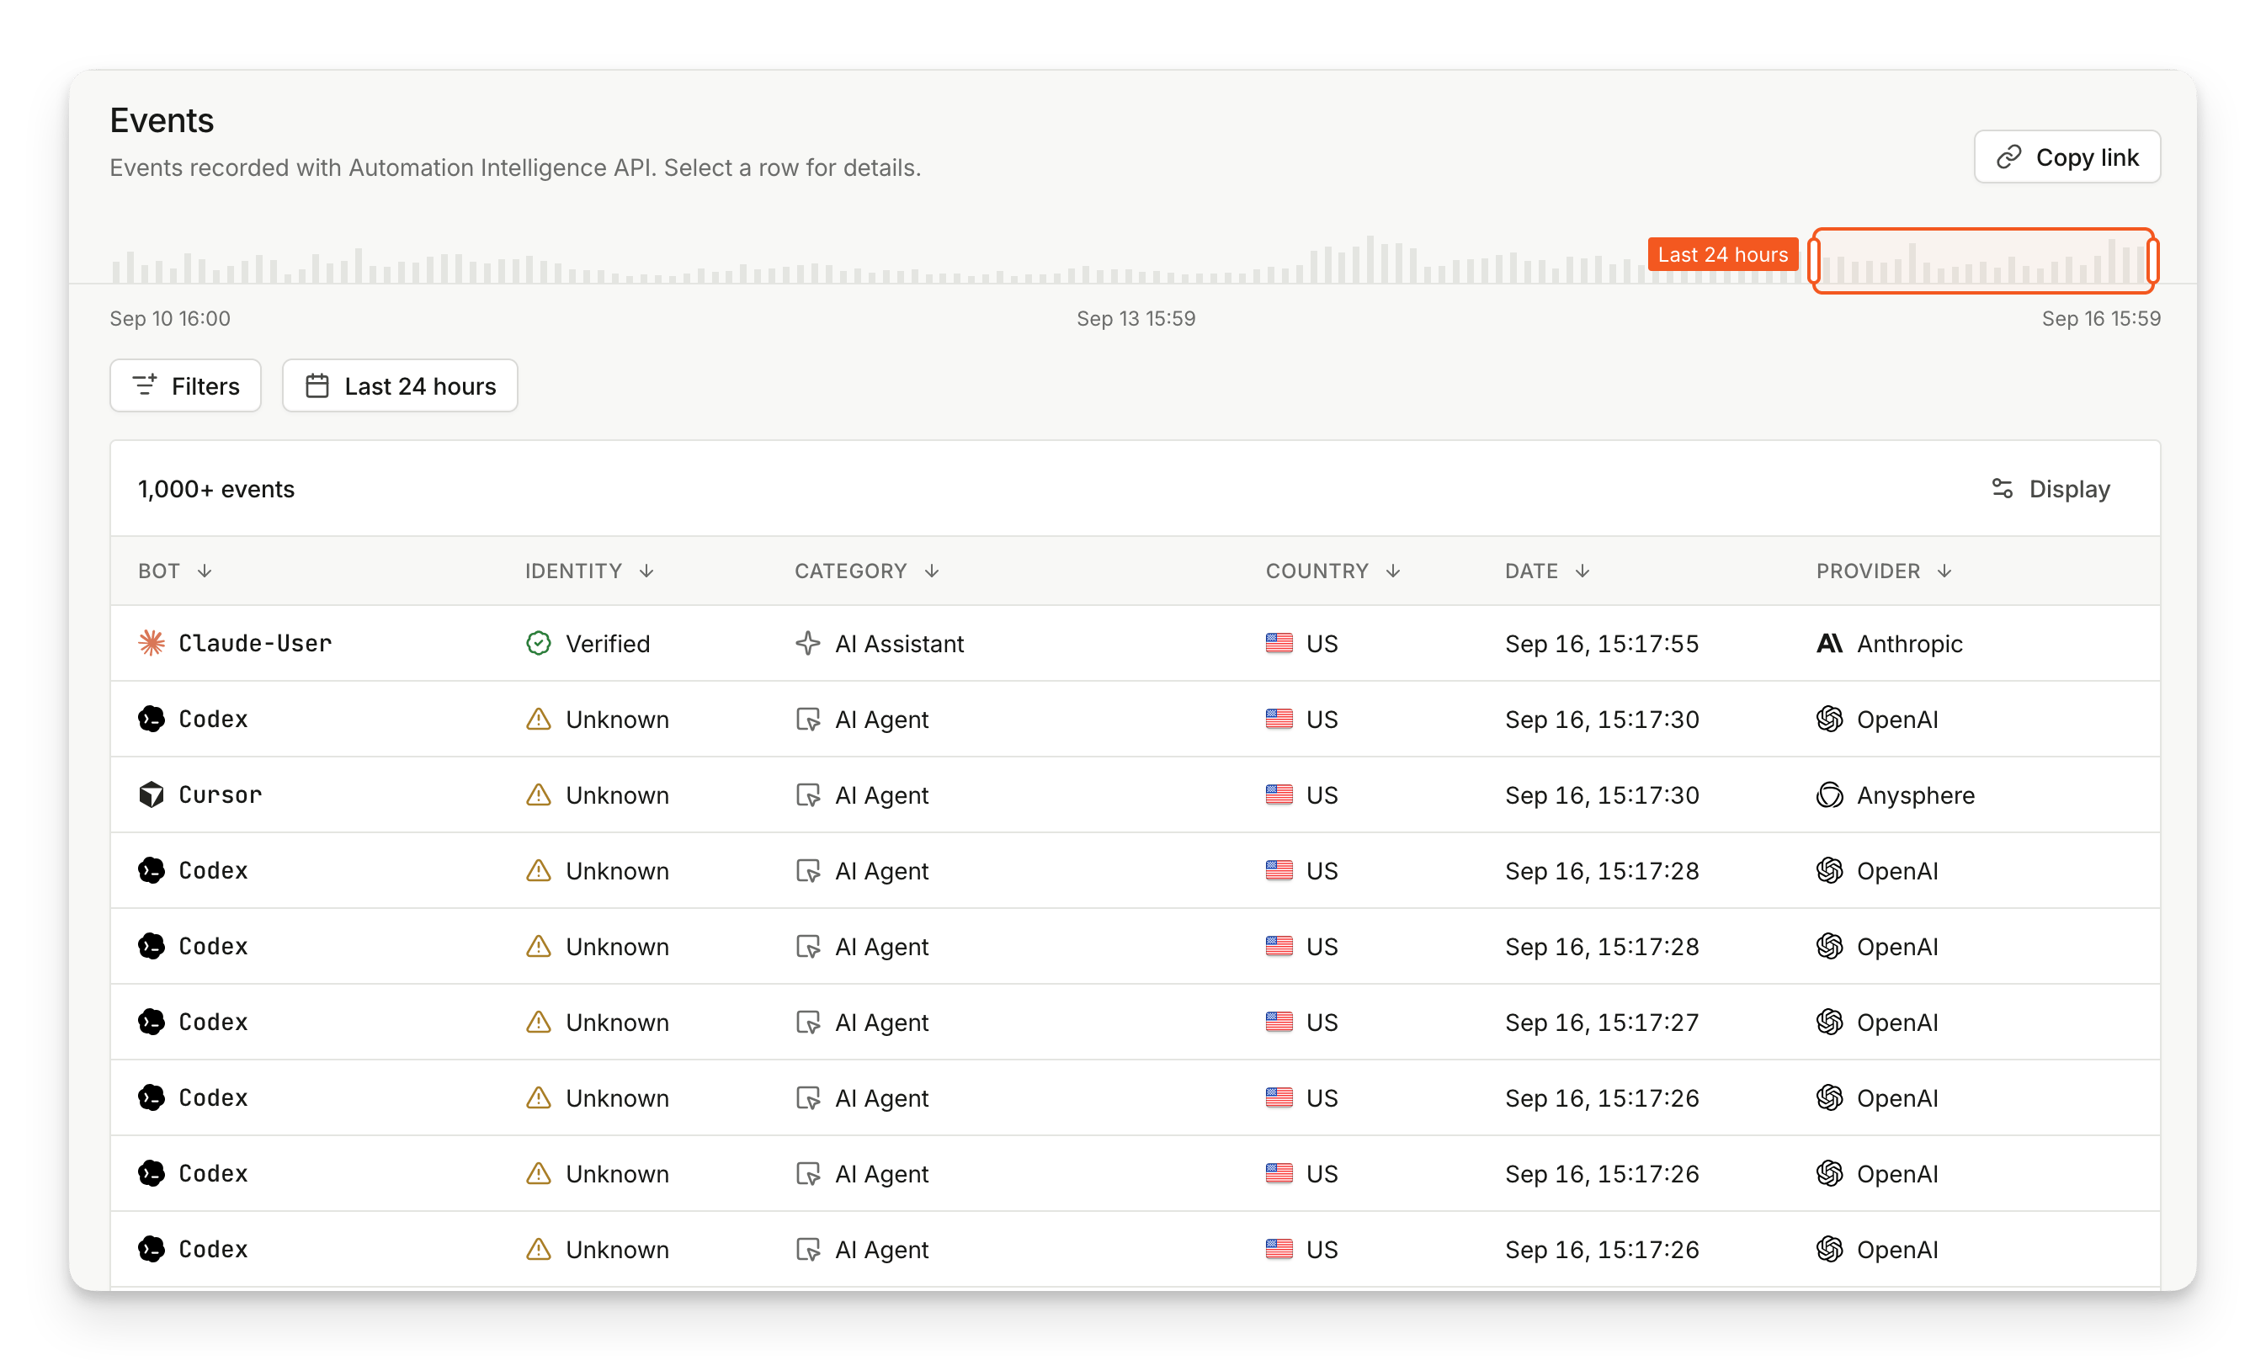Viewport: 2266px width, 1360px height.
Task: Click the Anthropic provider logo
Action: point(1830,643)
